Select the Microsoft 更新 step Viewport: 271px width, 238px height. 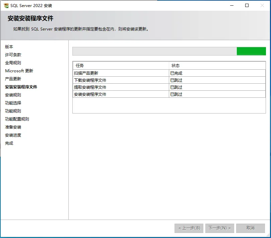pos(19,71)
